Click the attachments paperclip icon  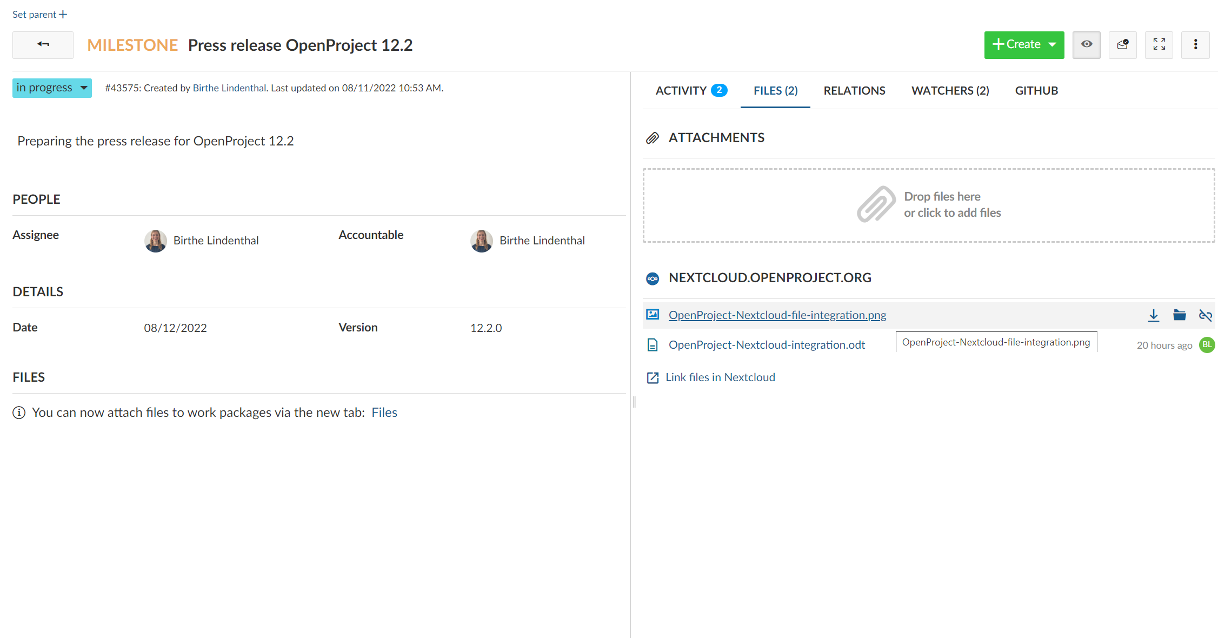[x=653, y=137]
